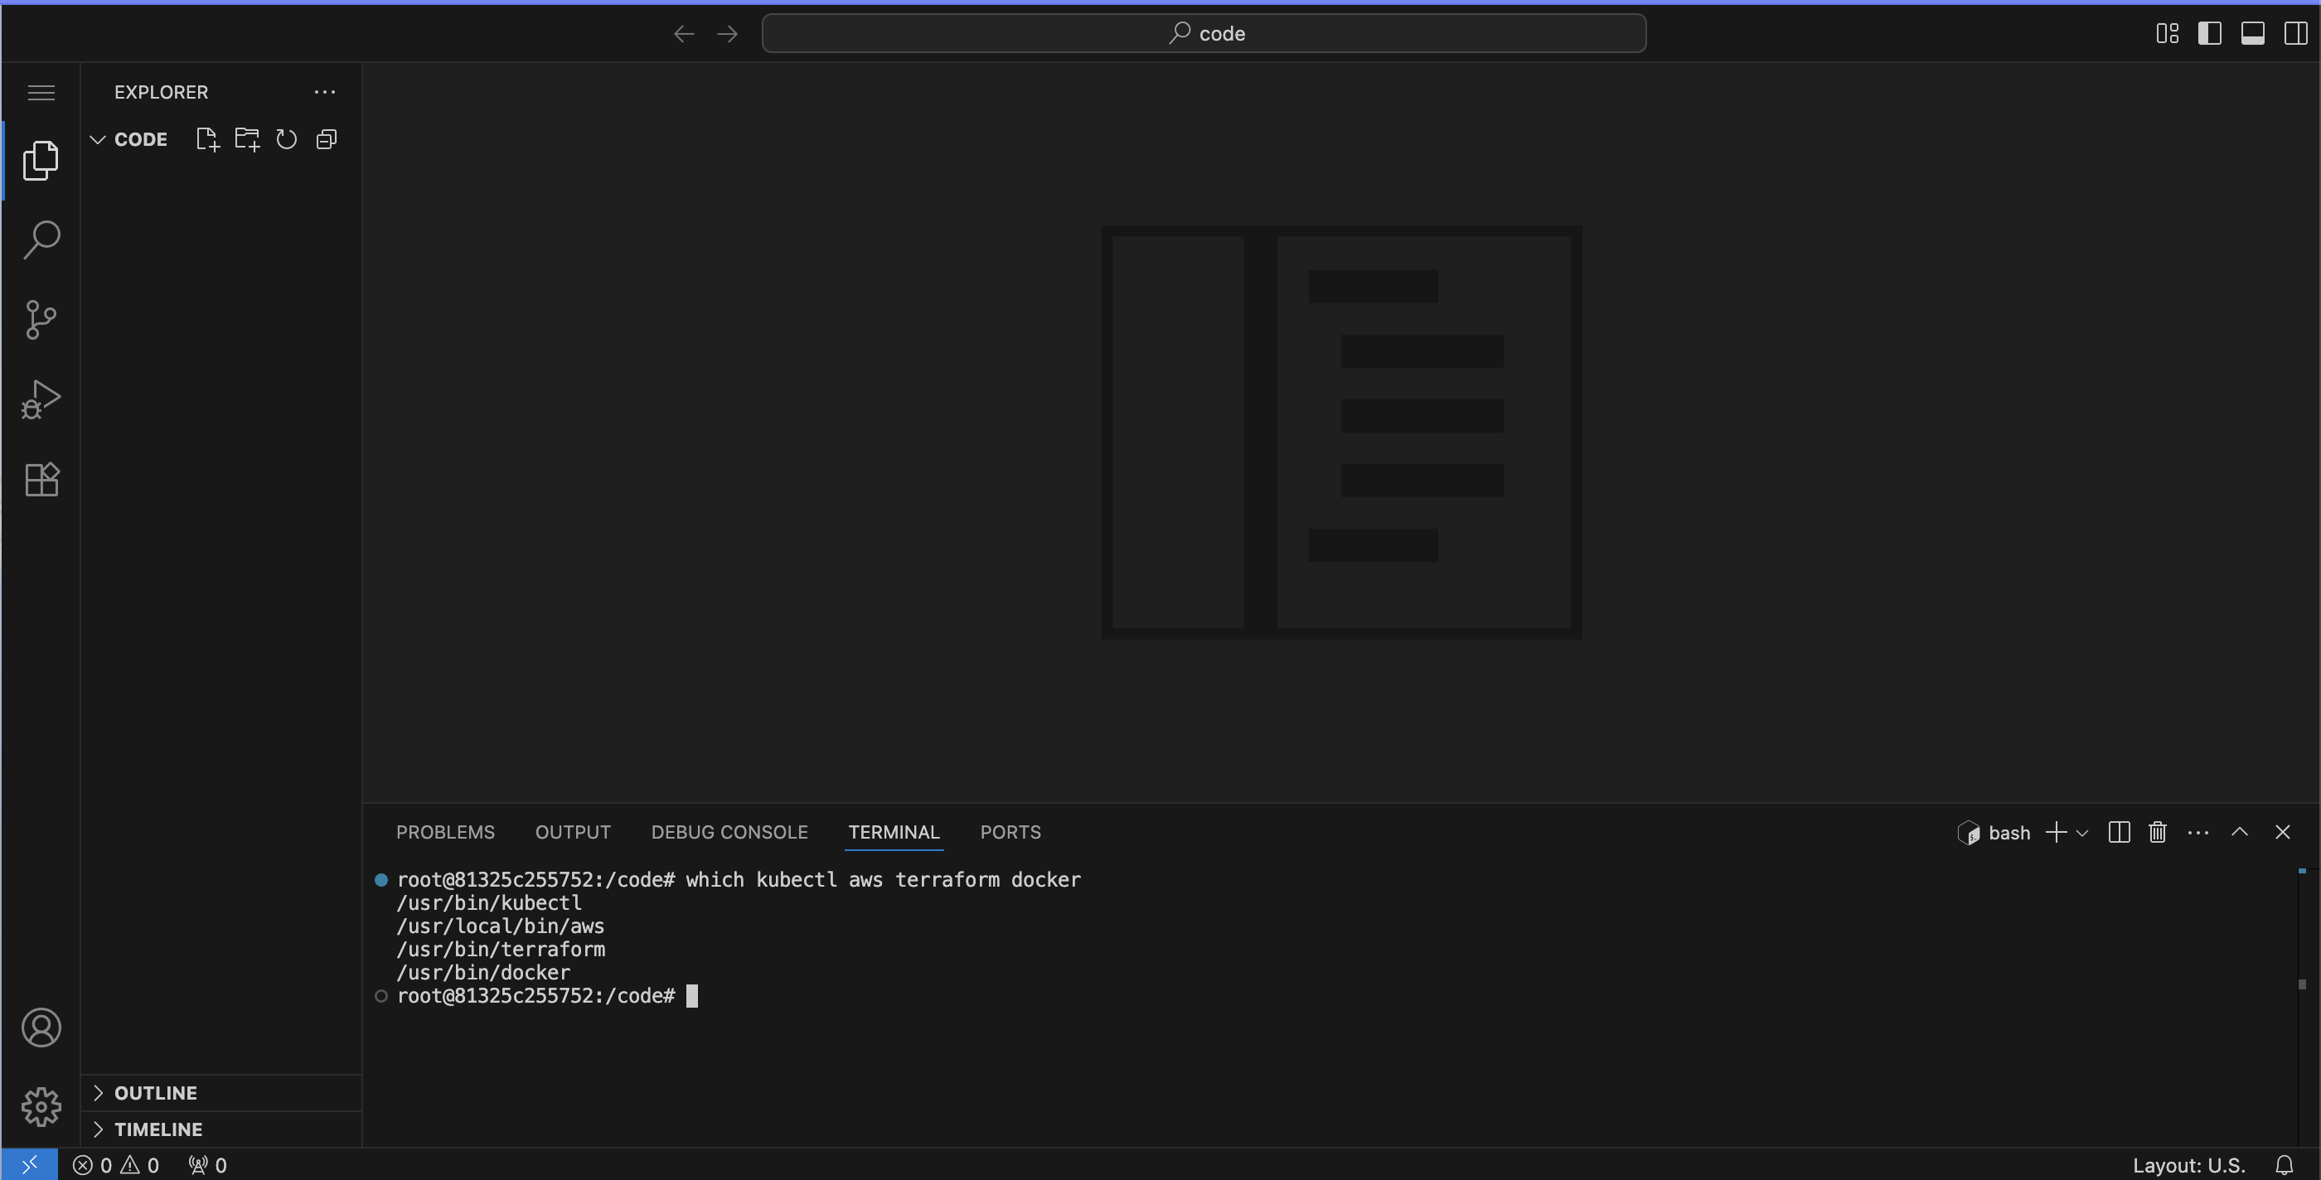Click the code search box at the top
2321x1180 pixels.
point(1204,33)
